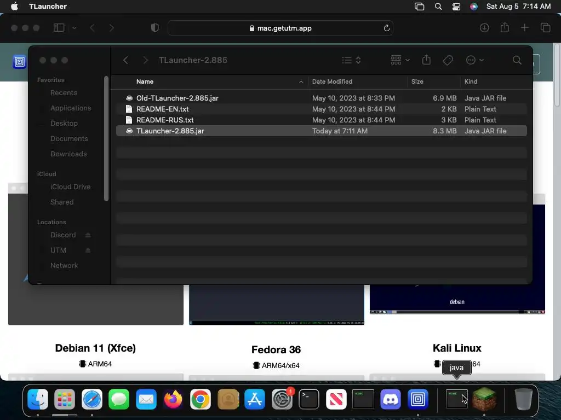Open UTM app in the dock
The width and height of the screenshot is (561, 420).
[417, 399]
